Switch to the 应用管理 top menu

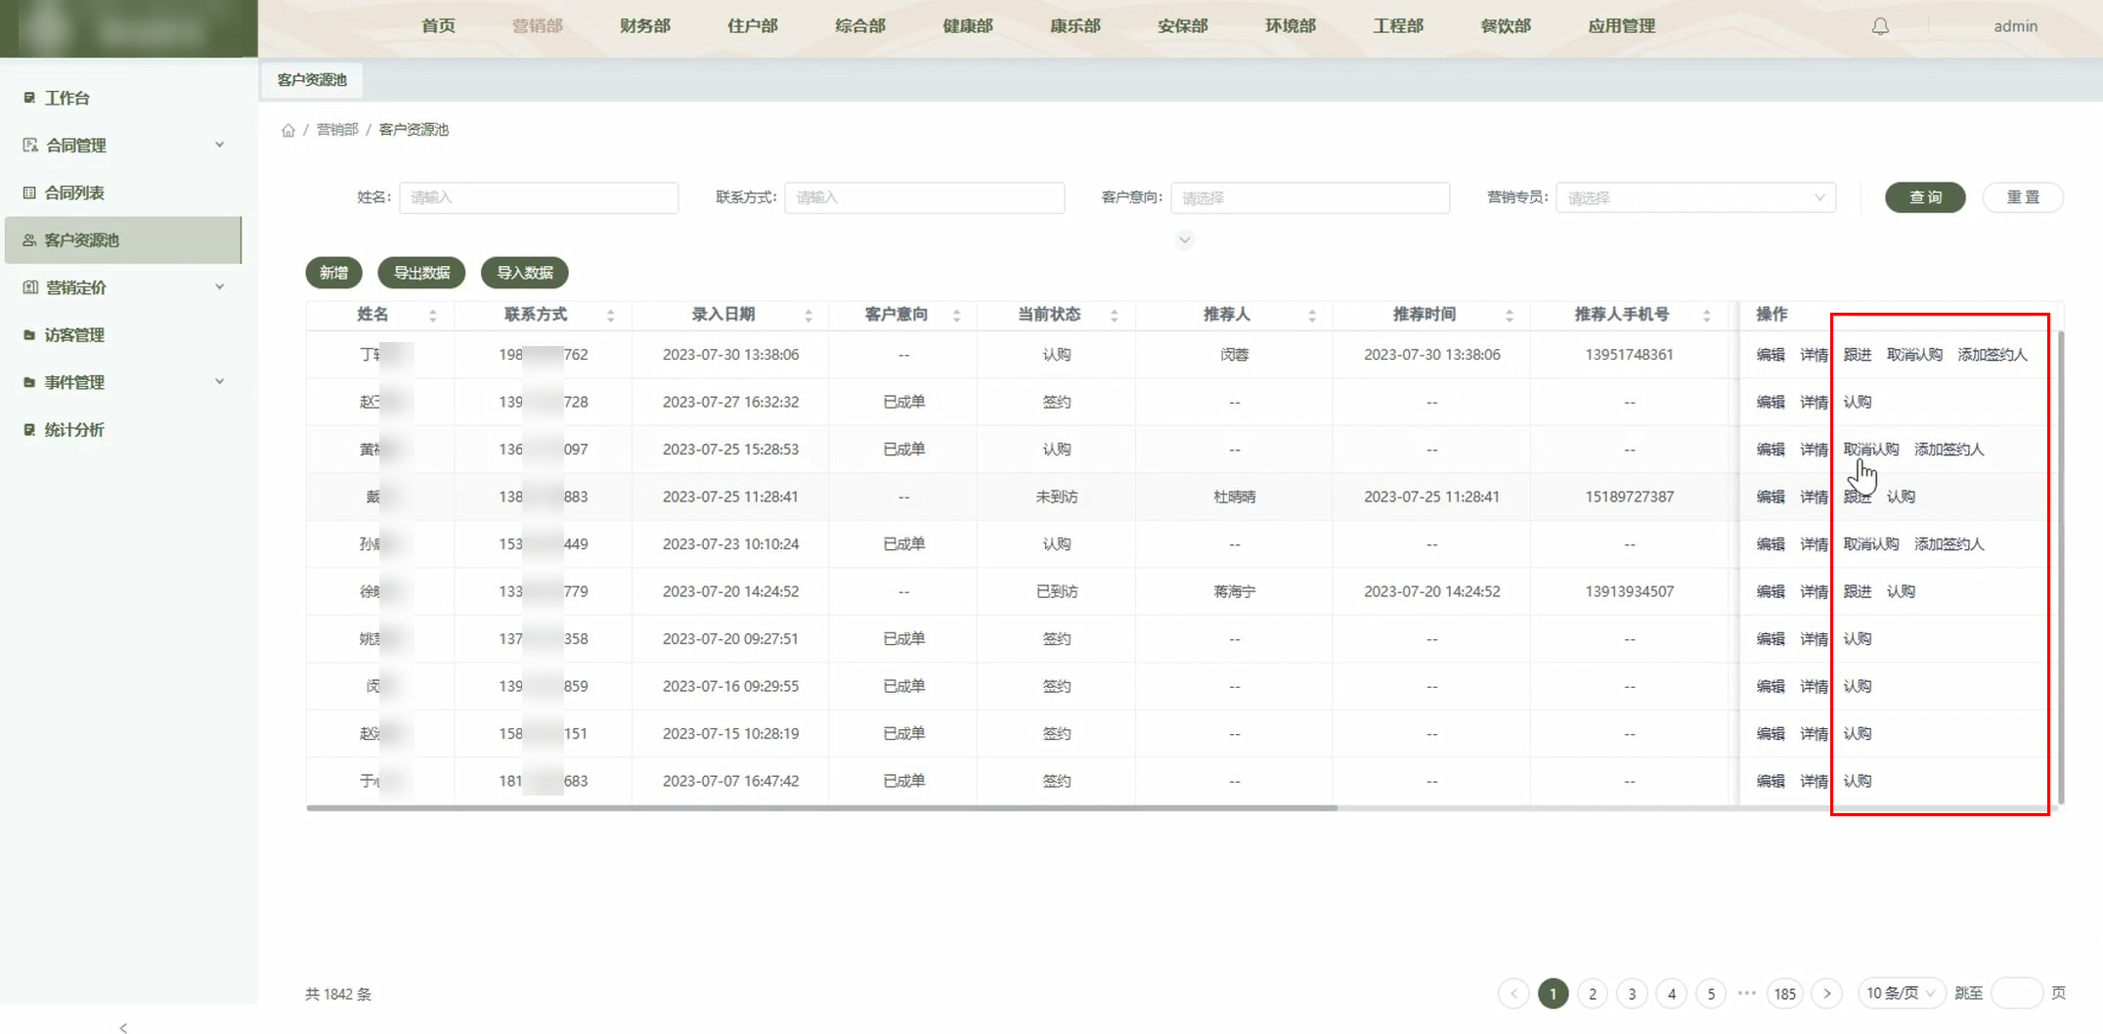pos(1622,26)
